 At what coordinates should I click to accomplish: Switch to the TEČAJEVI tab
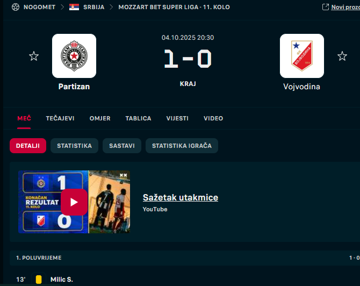pyautogui.click(x=60, y=118)
